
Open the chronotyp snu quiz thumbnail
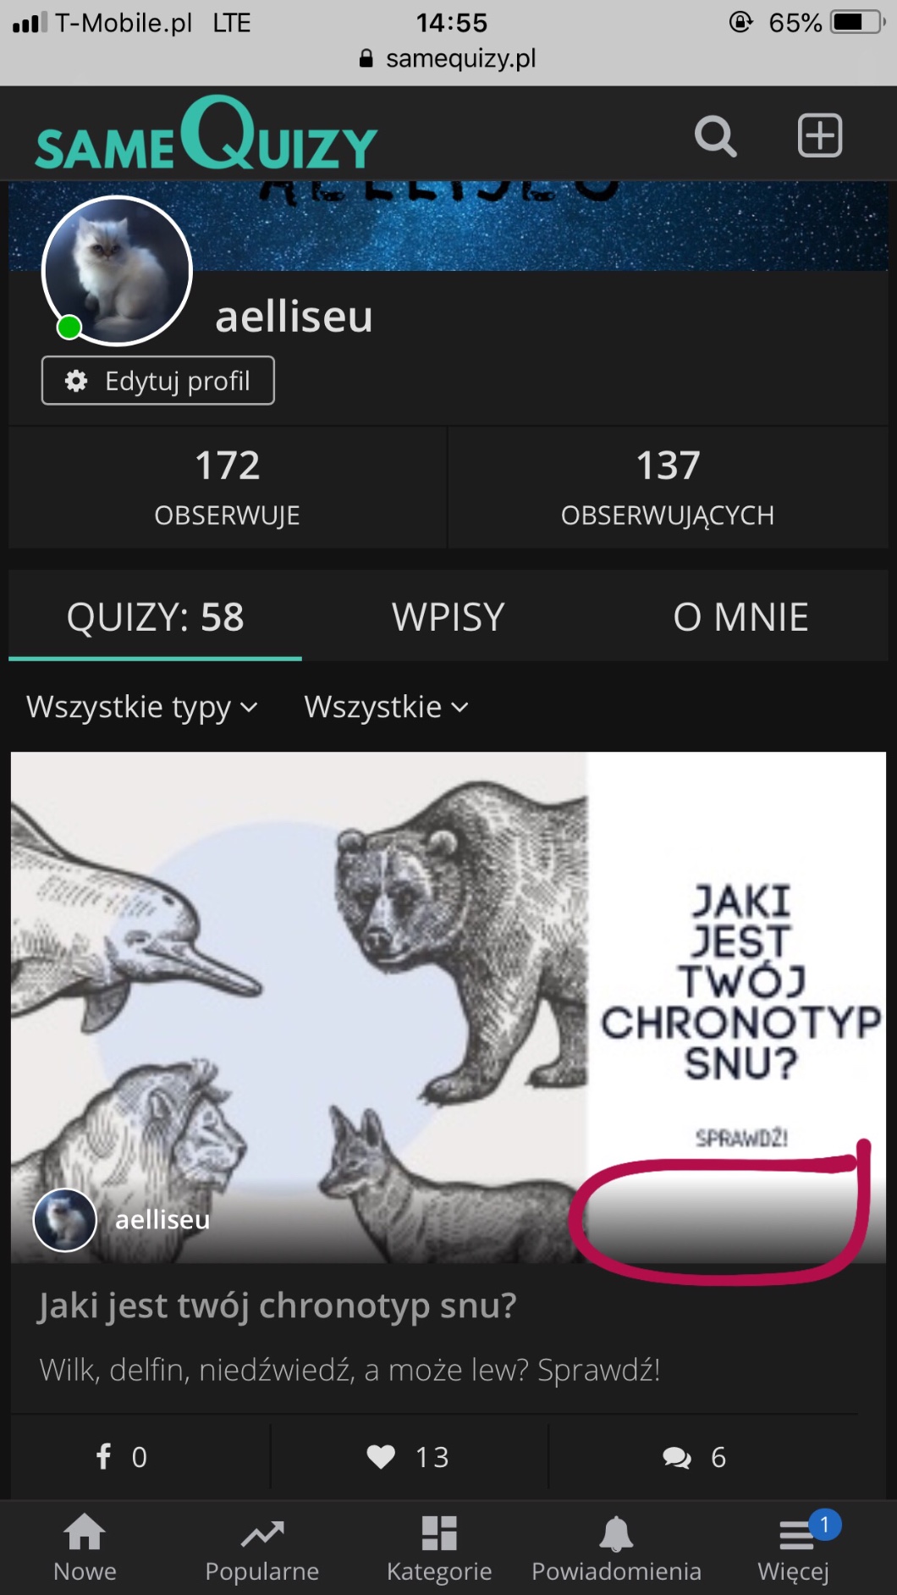click(x=448, y=1007)
